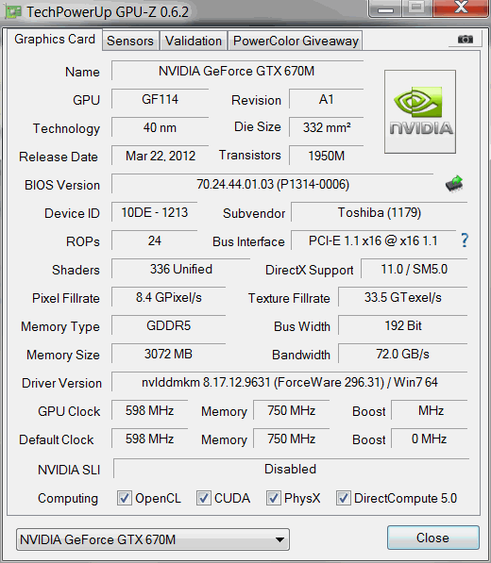
Task: Click the BIOS save chip icon
Action: click(454, 184)
